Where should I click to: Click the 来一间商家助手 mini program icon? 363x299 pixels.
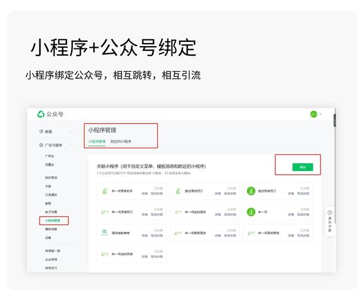(105, 191)
